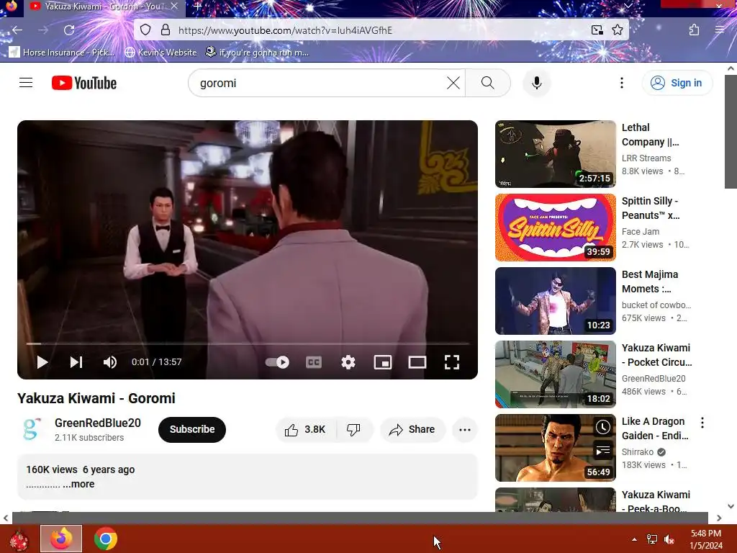Open the YouTube guide hamburger menu
This screenshot has width=737, height=553.
click(x=26, y=83)
